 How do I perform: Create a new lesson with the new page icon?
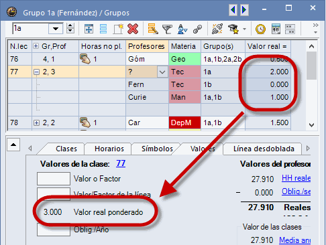tap(118, 29)
